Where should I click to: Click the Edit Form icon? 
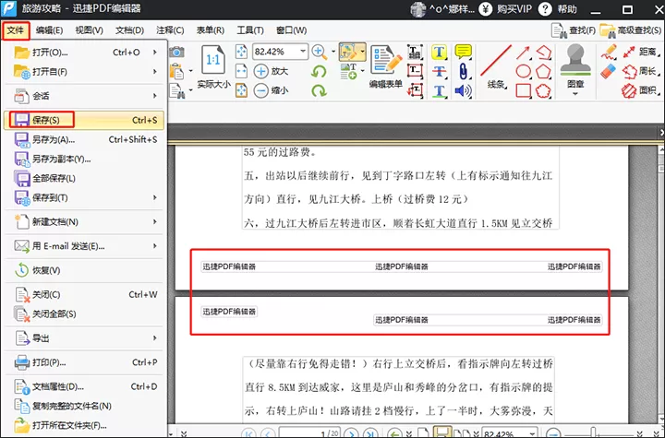[x=385, y=61]
